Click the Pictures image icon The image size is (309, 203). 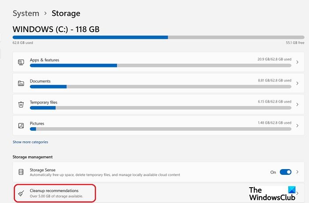[x=21, y=125]
